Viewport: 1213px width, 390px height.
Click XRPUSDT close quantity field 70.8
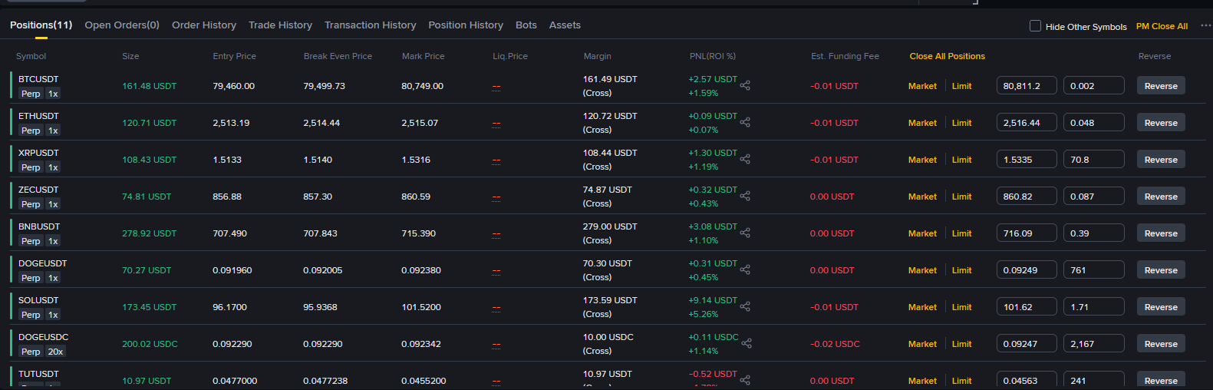pyautogui.click(x=1094, y=160)
